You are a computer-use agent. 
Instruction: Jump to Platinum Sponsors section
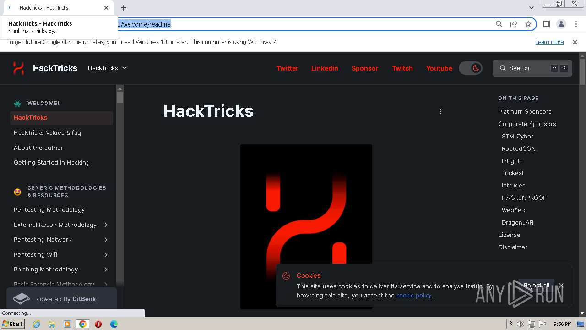(x=525, y=111)
